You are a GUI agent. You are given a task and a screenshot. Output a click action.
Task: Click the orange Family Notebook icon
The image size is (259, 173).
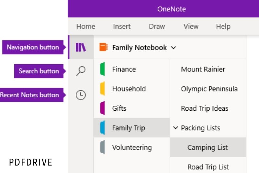pyautogui.click(x=103, y=47)
